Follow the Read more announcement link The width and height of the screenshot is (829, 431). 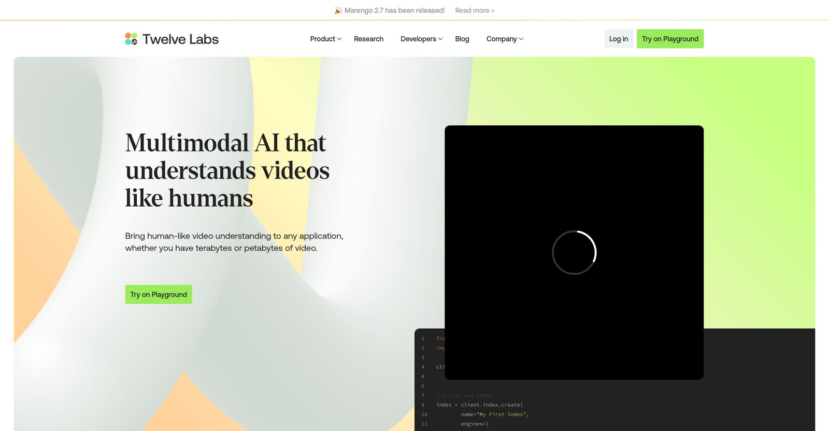pyautogui.click(x=474, y=10)
